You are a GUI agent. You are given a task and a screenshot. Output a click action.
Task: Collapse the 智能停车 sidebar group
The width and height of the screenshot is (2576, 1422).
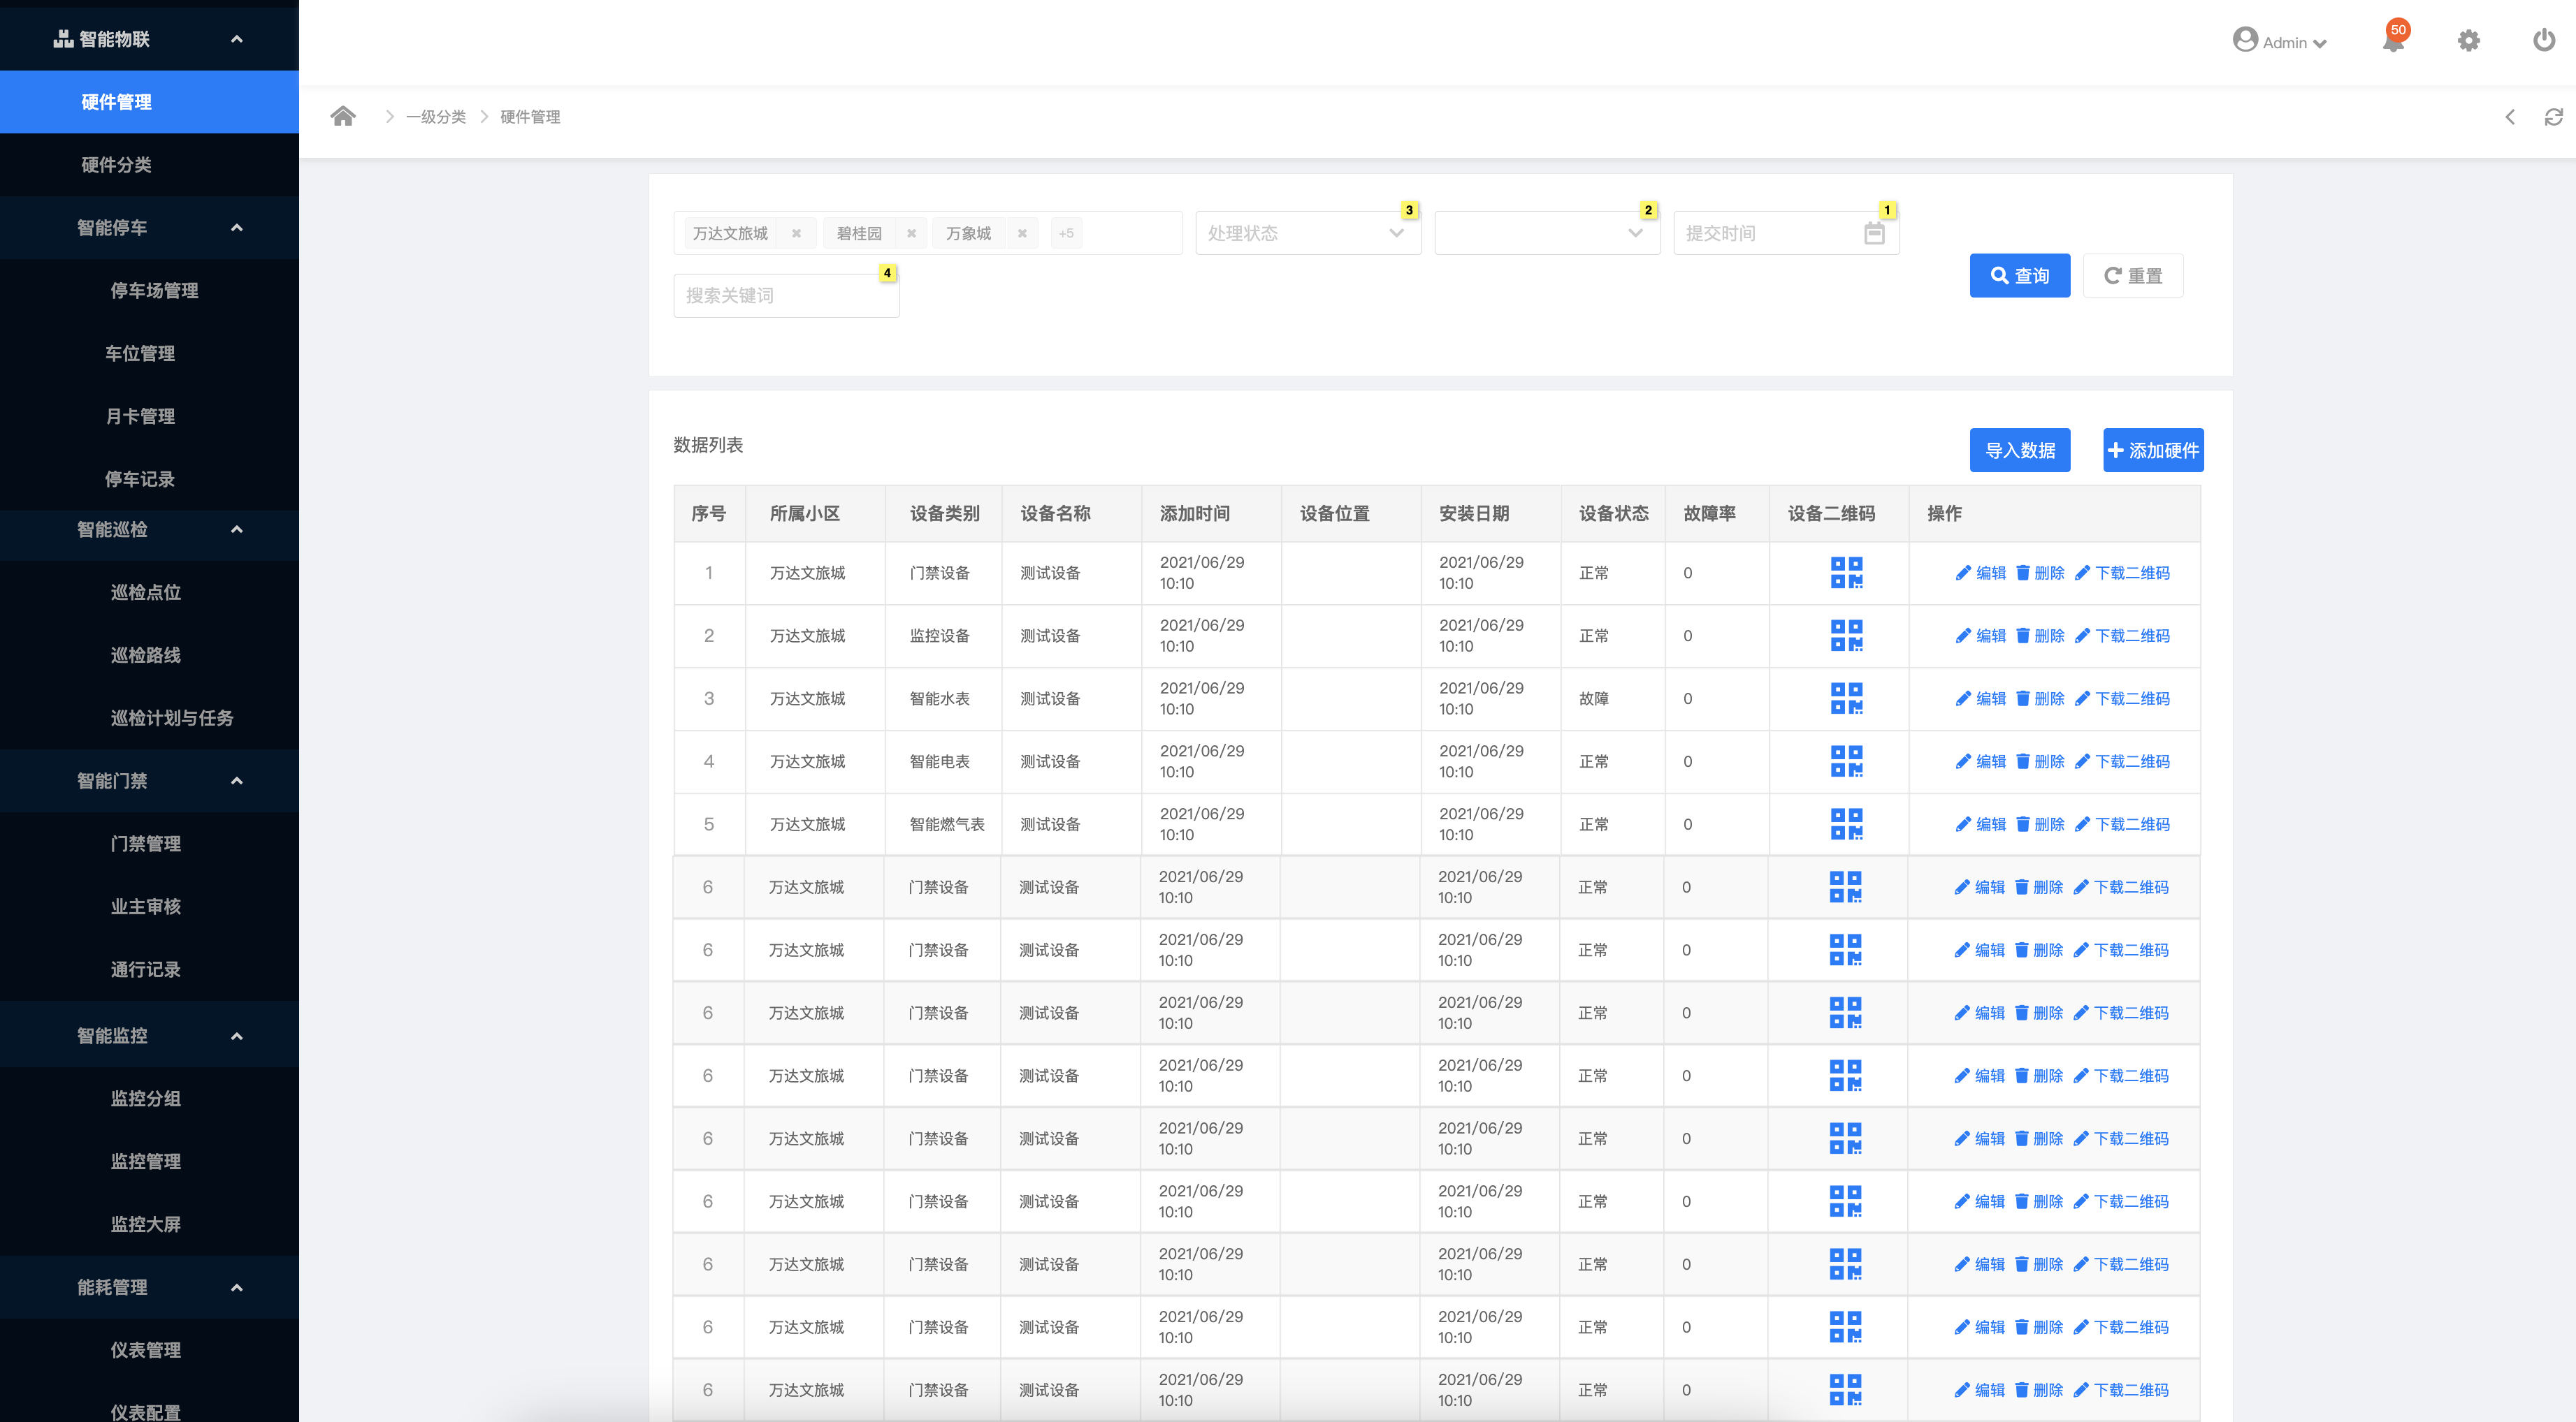[x=237, y=228]
